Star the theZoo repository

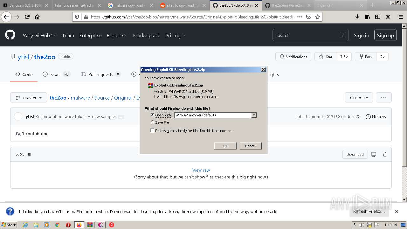[325, 57]
